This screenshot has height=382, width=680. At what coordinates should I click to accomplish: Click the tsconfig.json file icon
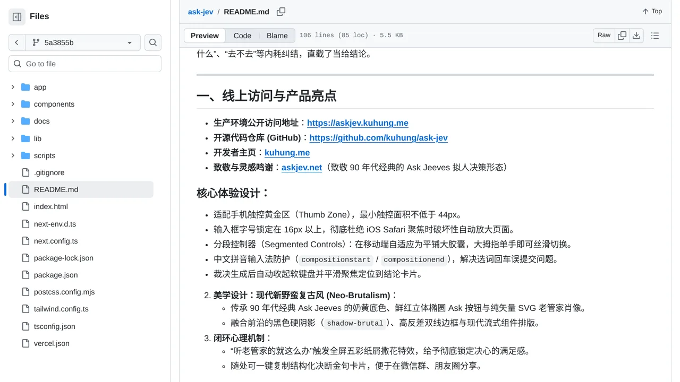(x=25, y=326)
